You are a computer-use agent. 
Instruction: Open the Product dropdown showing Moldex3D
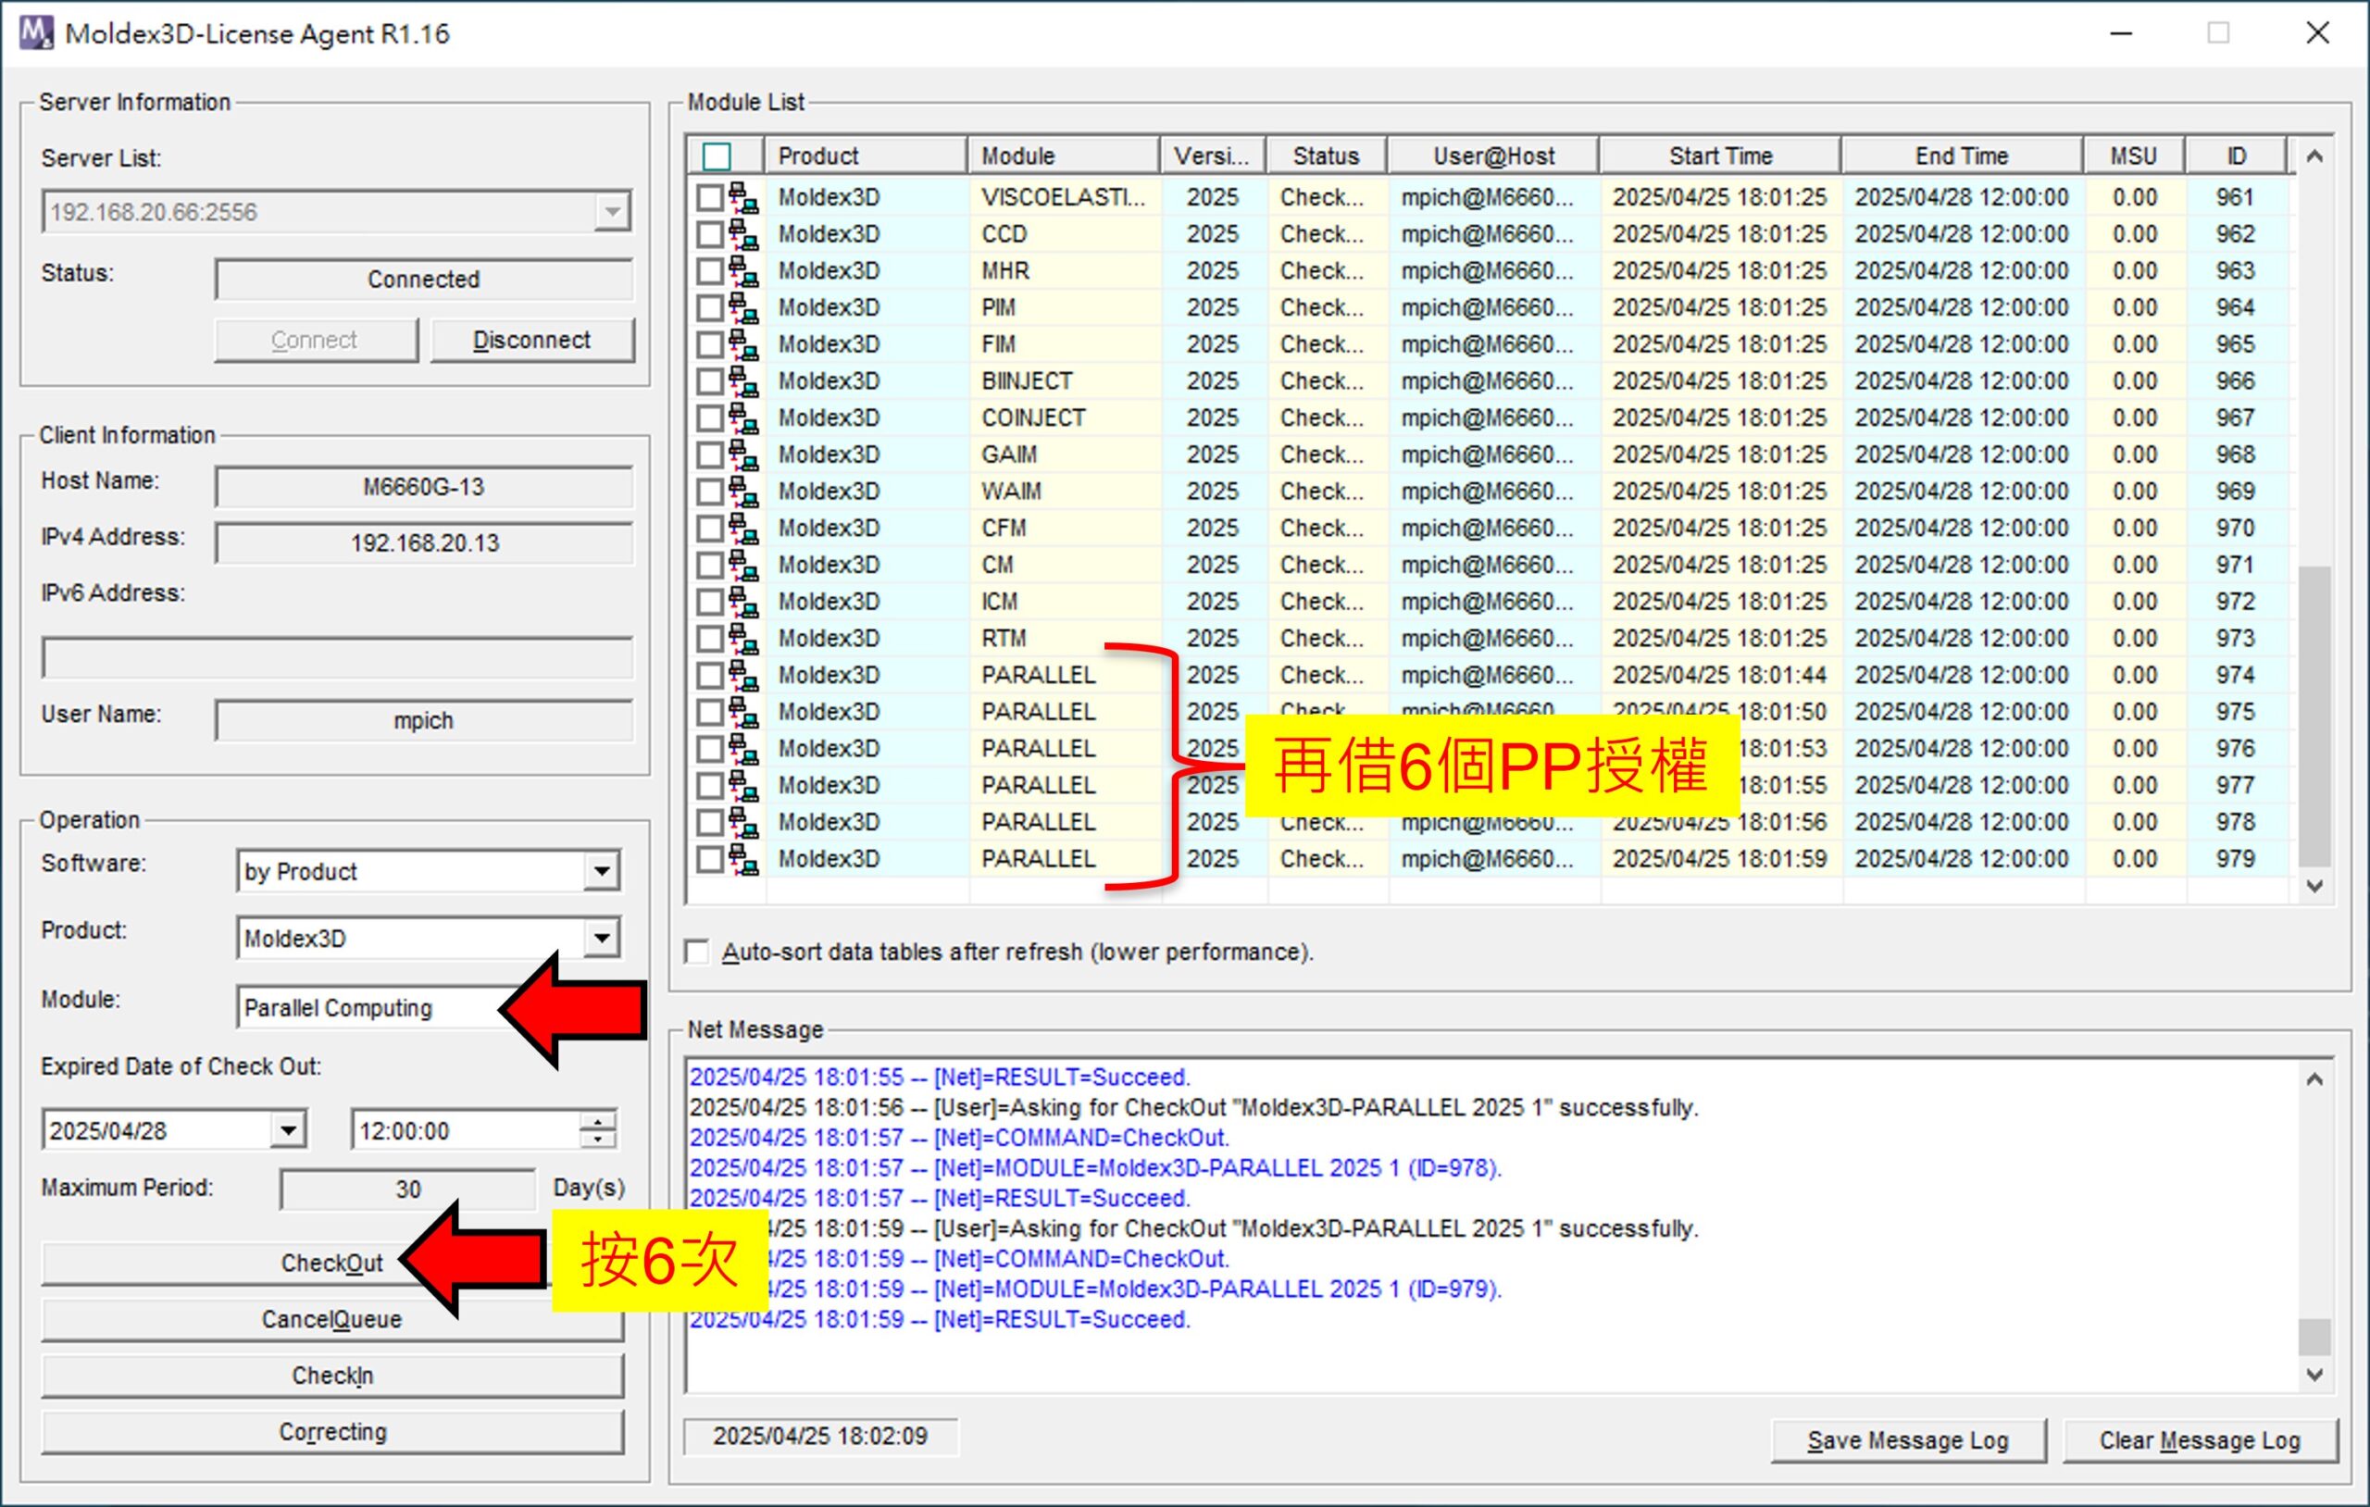pos(602,938)
